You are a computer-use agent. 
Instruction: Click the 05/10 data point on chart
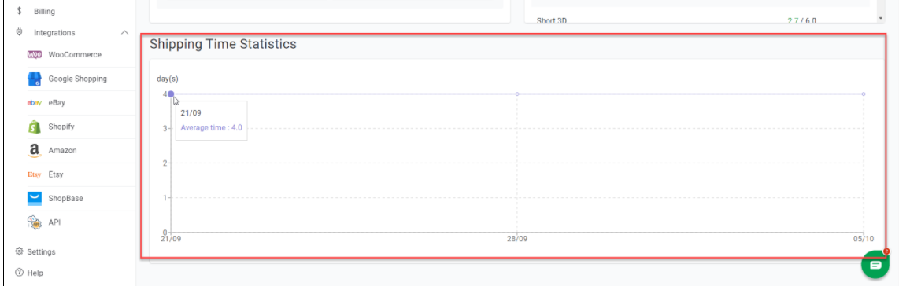(x=864, y=93)
